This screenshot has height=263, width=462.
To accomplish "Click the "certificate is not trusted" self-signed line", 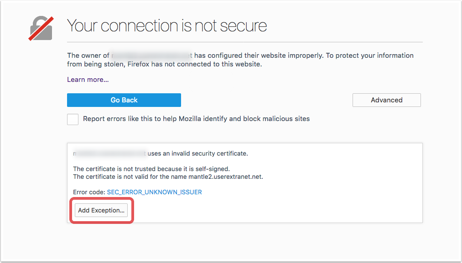I will point(151,169).
